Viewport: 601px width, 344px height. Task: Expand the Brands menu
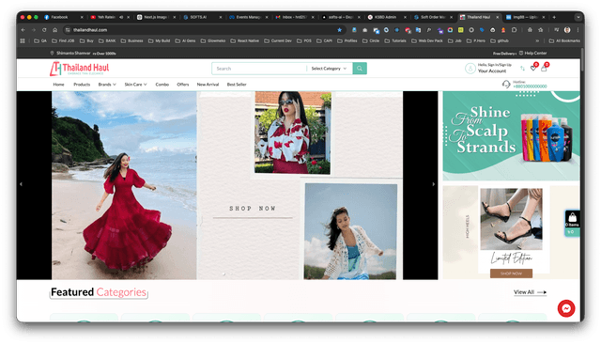point(107,85)
